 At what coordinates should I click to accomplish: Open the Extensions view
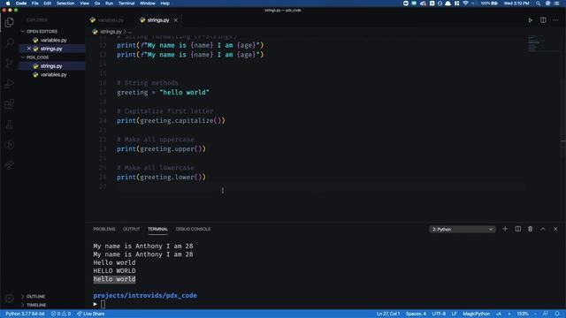point(10,104)
